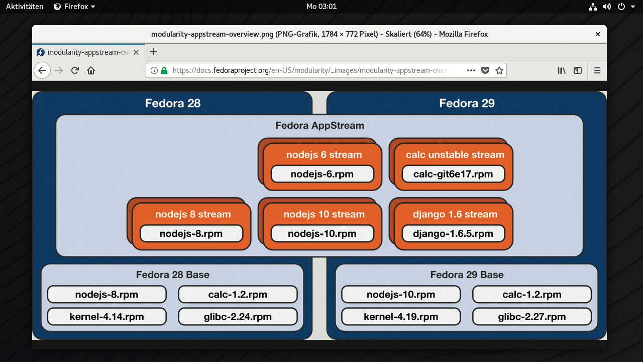Open the page actions three-dot menu
This screenshot has height=362, width=643.
pos(471,70)
